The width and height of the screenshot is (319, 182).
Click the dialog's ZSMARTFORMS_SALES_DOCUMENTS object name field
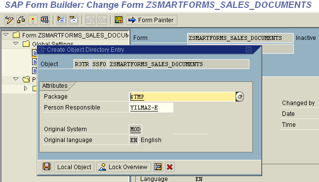(x=179, y=64)
